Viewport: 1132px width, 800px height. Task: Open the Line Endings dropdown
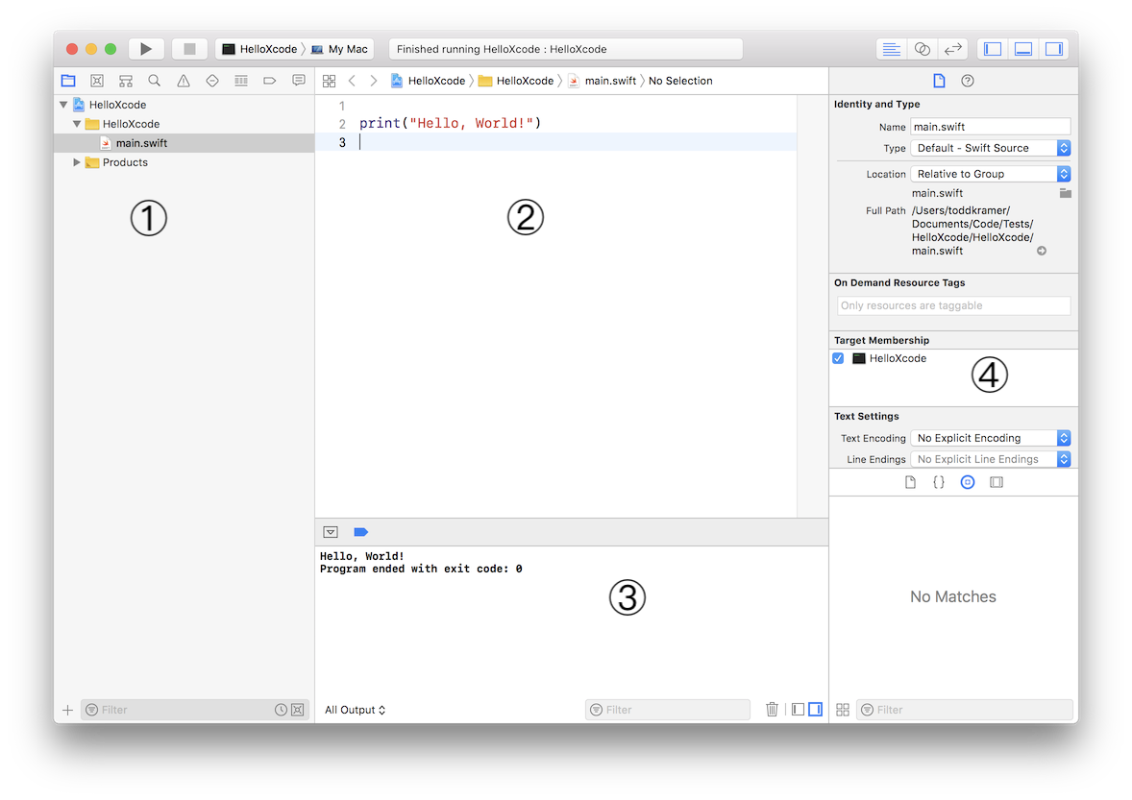click(x=990, y=459)
